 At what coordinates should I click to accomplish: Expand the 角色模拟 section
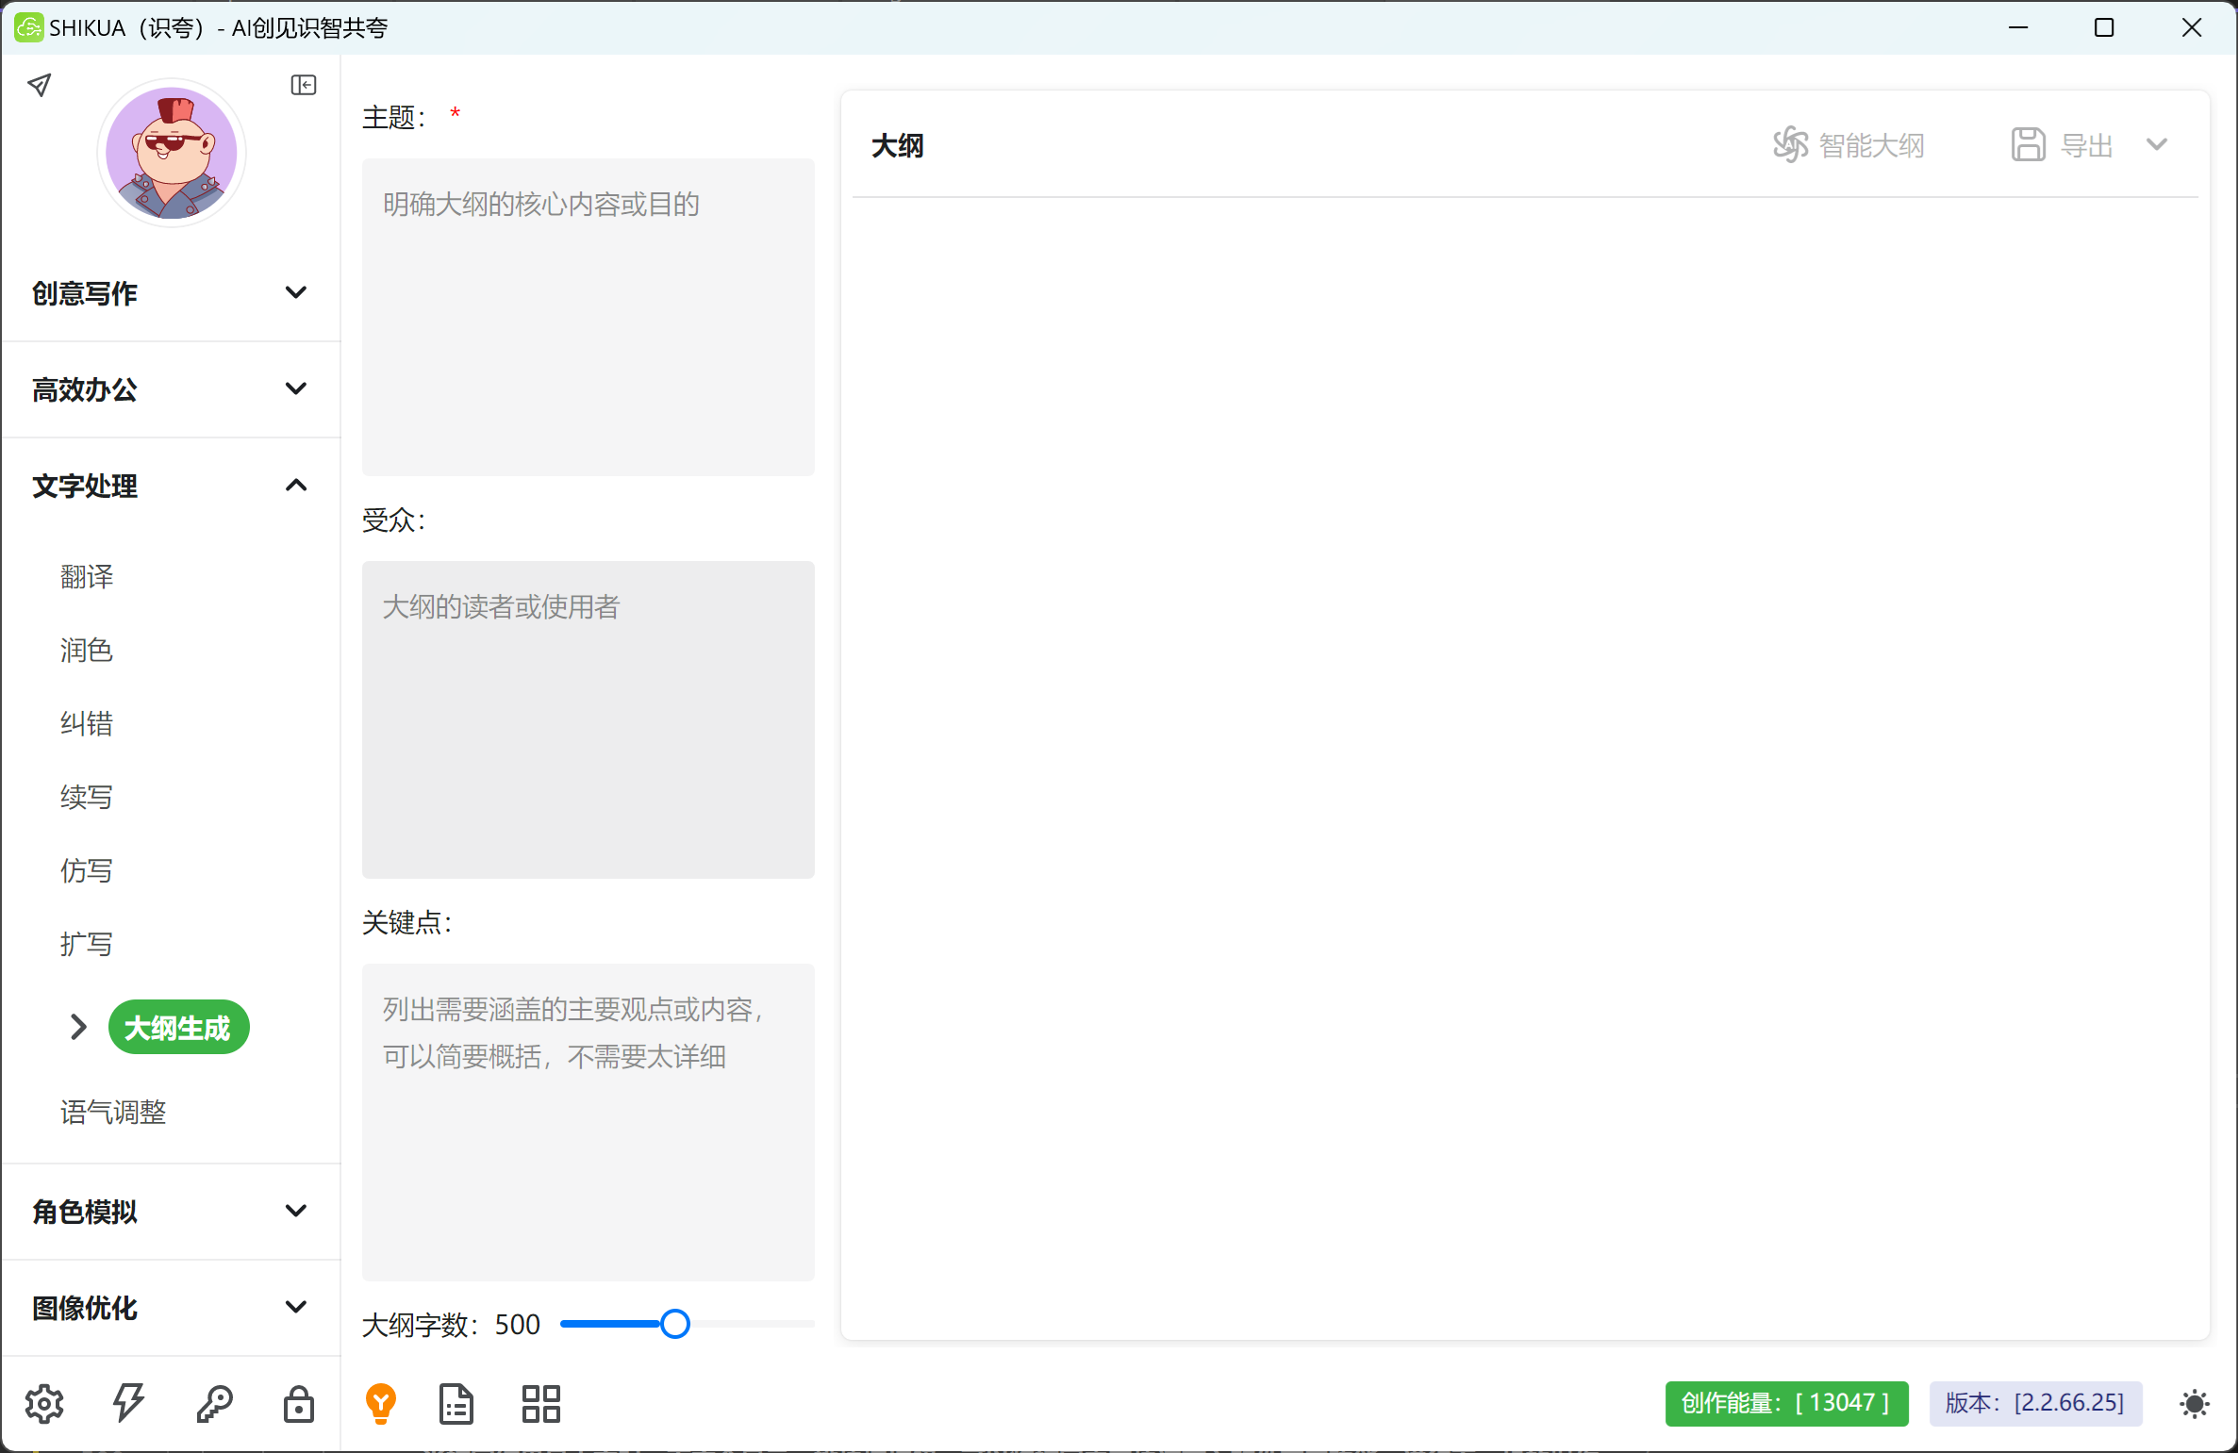171,1212
